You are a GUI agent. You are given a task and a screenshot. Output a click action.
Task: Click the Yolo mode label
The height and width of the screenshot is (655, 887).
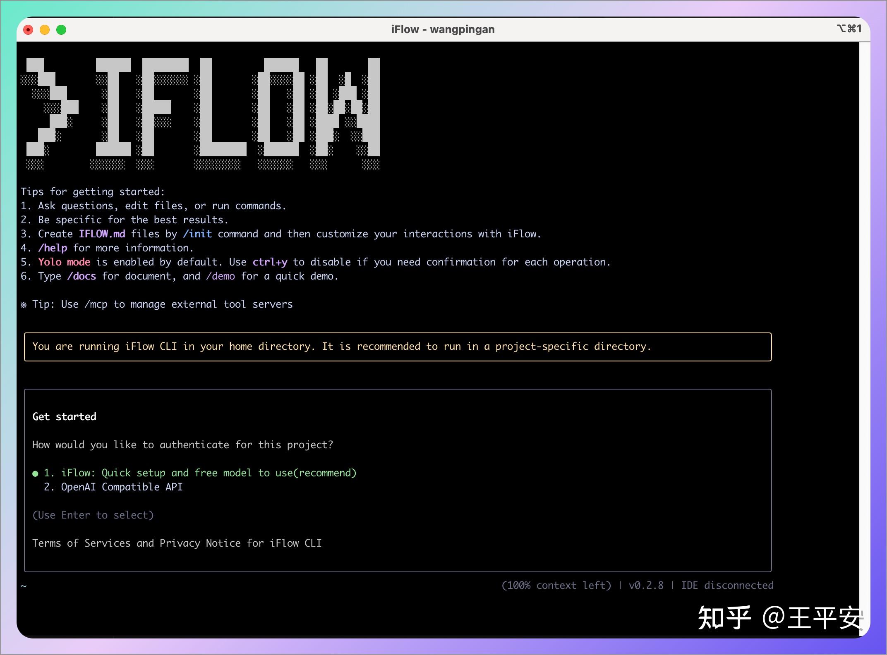click(64, 262)
